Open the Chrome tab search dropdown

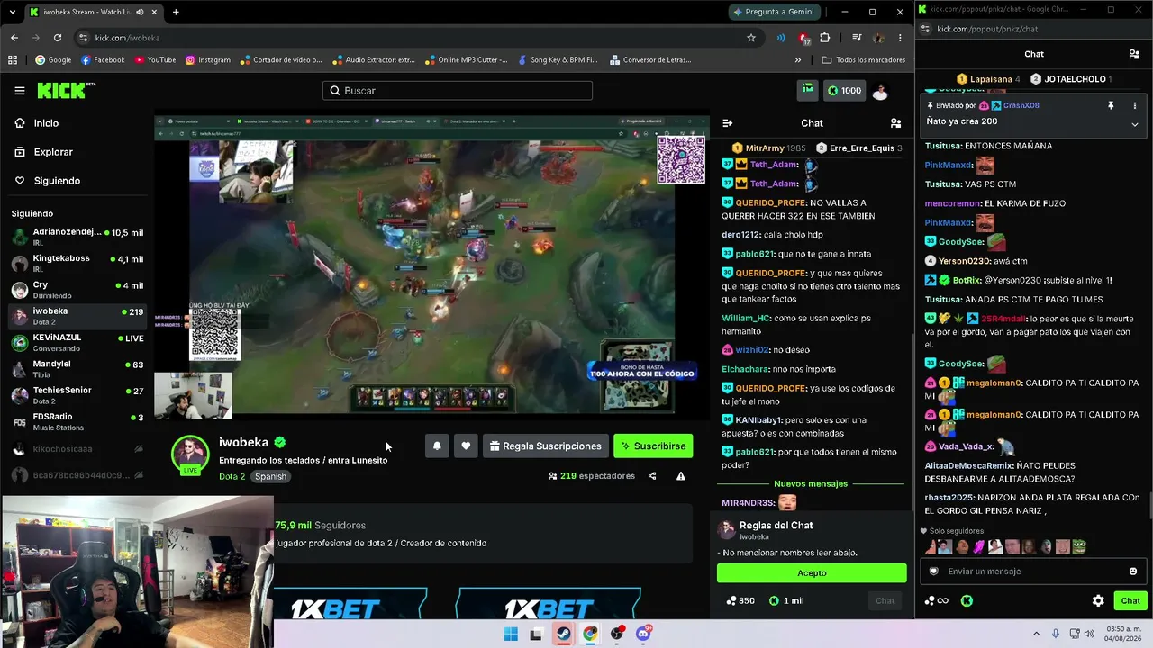pyautogui.click(x=12, y=13)
